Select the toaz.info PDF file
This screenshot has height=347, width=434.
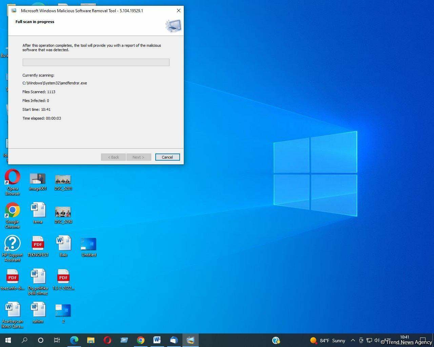[x=13, y=280]
